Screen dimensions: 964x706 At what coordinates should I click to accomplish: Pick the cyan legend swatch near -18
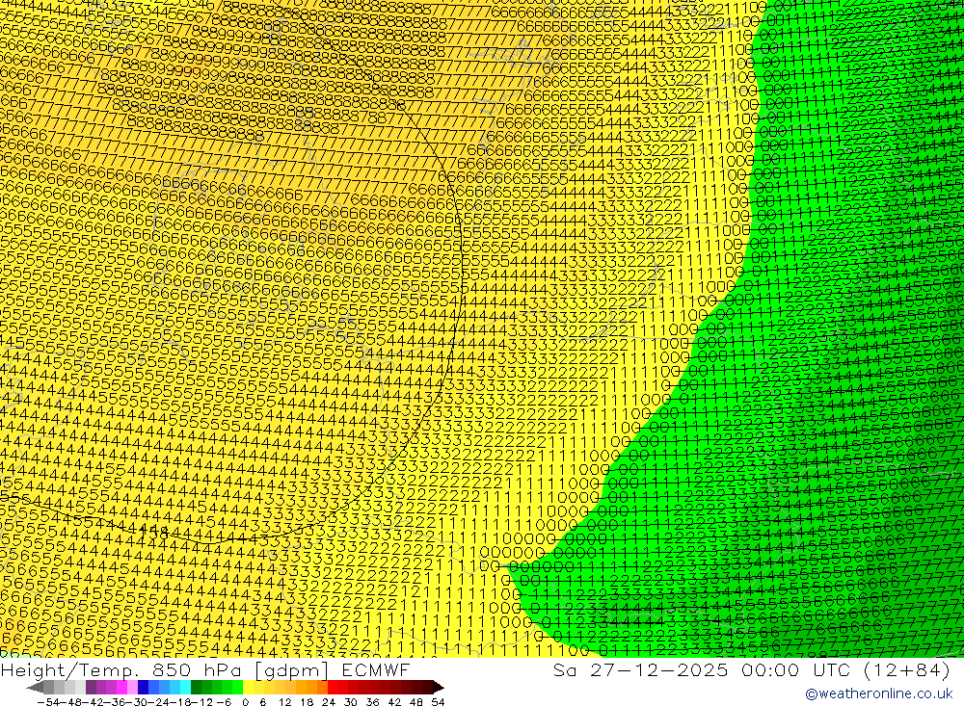185,687
